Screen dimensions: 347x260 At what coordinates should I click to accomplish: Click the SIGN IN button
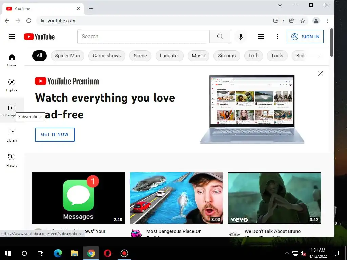(305, 37)
